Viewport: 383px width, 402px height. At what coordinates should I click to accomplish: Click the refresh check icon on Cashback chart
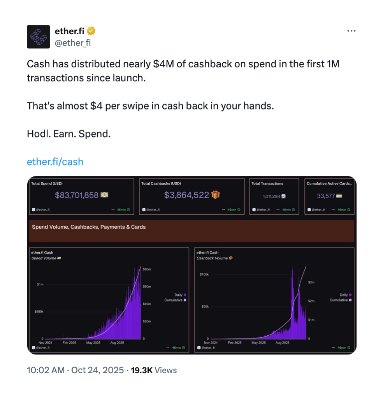pyautogui.click(x=349, y=347)
